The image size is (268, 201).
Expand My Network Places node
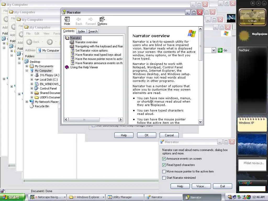(27, 102)
